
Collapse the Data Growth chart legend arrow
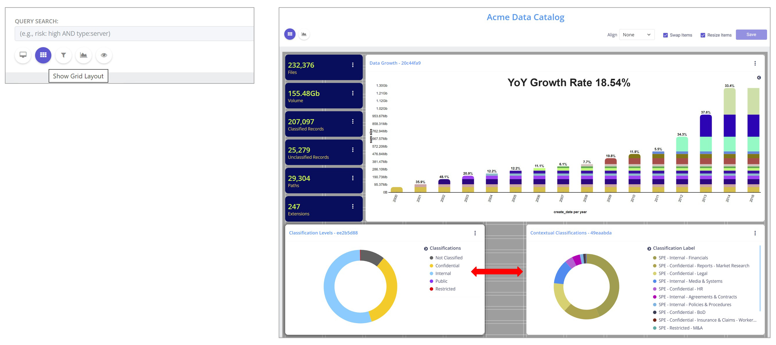[759, 78]
